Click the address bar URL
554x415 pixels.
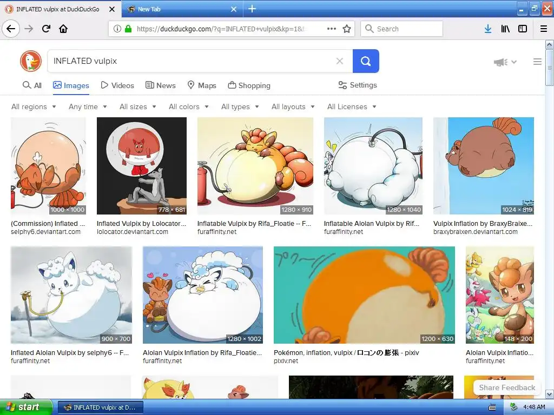(x=221, y=29)
